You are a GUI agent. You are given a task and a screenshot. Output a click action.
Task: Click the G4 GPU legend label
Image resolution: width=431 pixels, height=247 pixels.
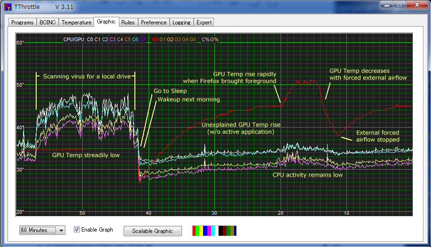pyautogui.click(x=185, y=39)
